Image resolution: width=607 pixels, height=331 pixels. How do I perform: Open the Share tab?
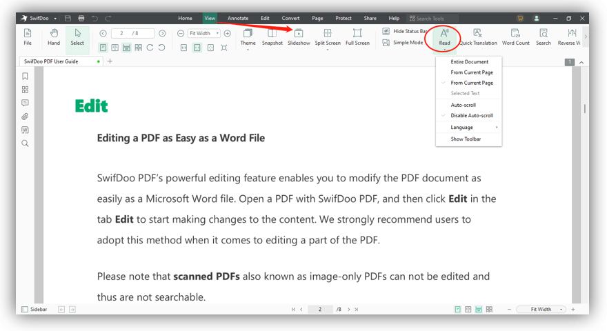pyautogui.click(x=370, y=18)
